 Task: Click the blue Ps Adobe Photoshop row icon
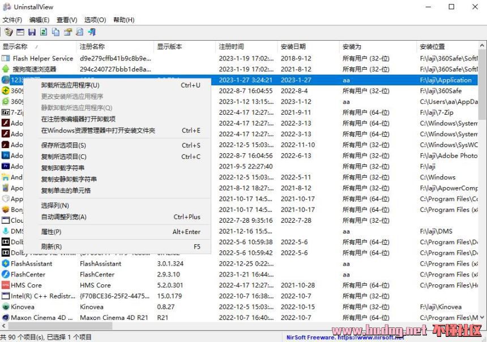[x=6, y=155]
